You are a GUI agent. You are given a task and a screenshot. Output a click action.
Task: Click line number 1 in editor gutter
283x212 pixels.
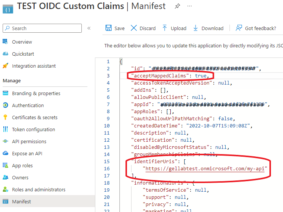click(x=108, y=62)
